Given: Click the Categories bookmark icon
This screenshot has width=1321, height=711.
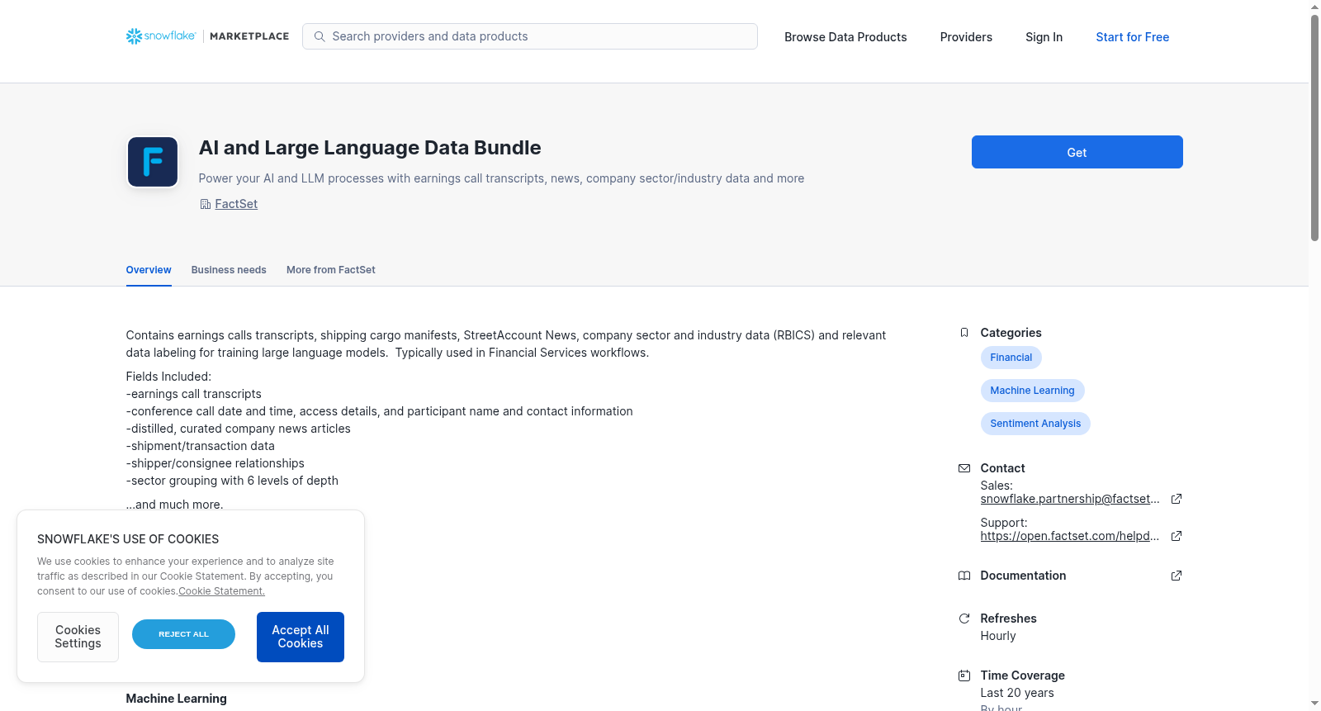Looking at the screenshot, I should (x=964, y=333).
